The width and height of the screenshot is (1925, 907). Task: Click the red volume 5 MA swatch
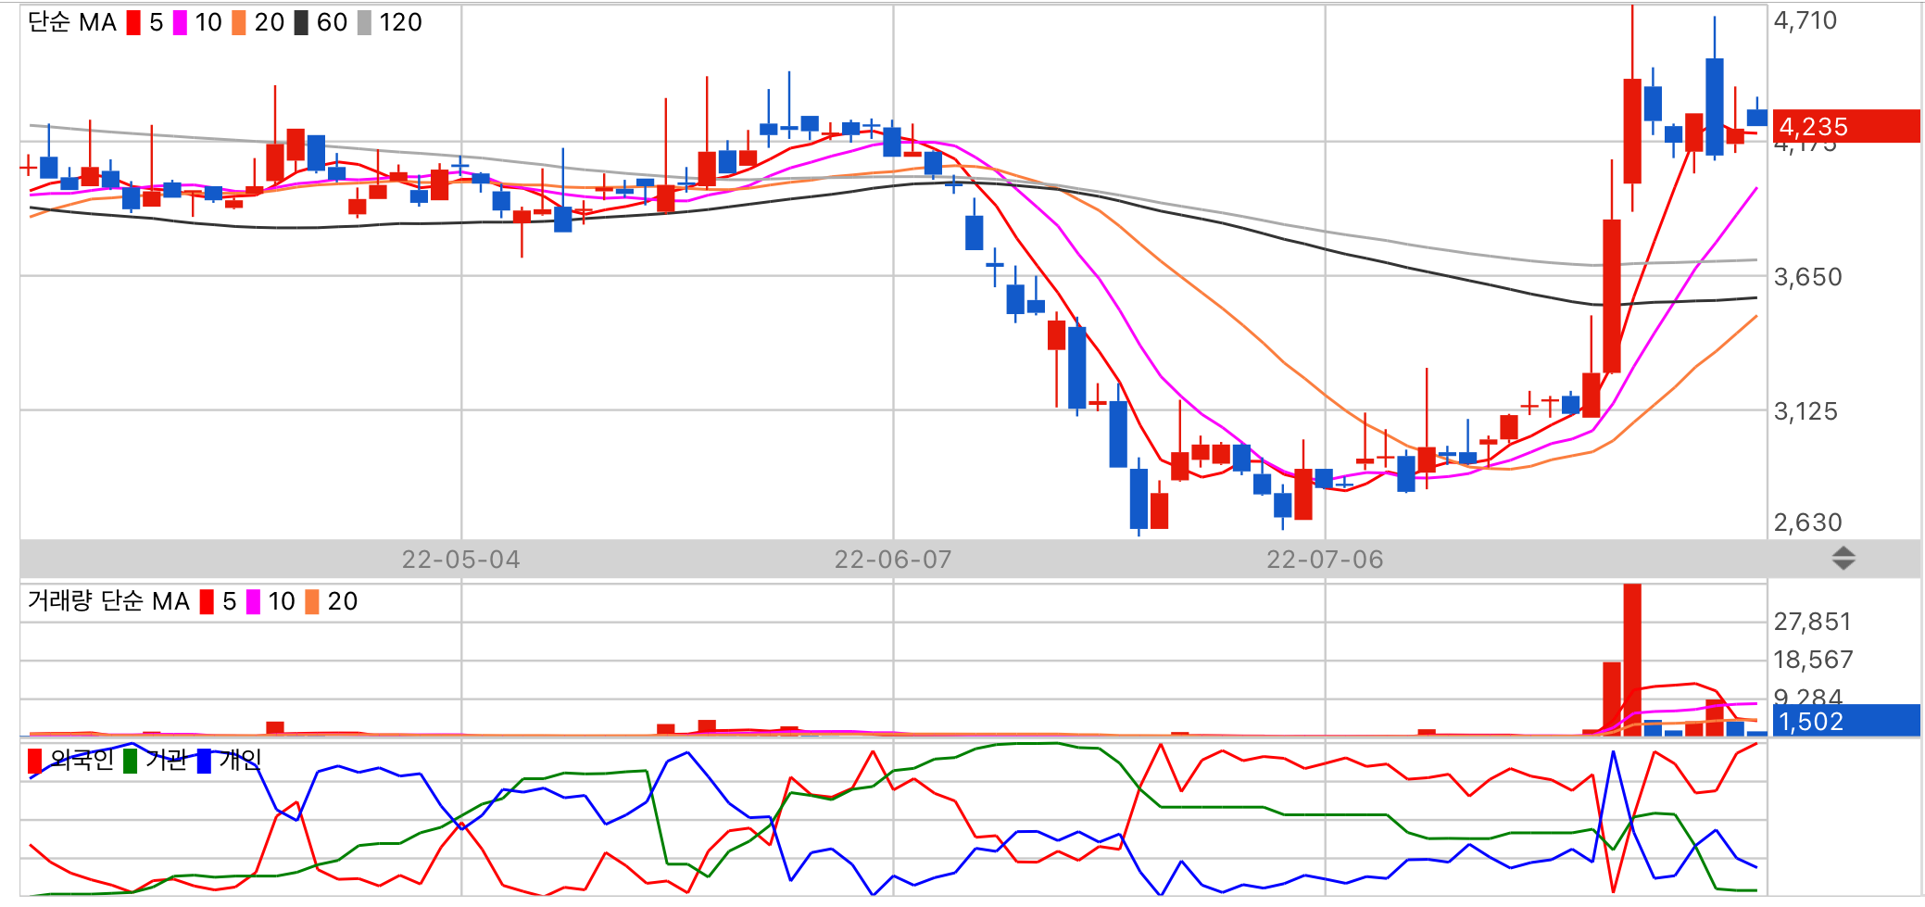coord(207,602)
